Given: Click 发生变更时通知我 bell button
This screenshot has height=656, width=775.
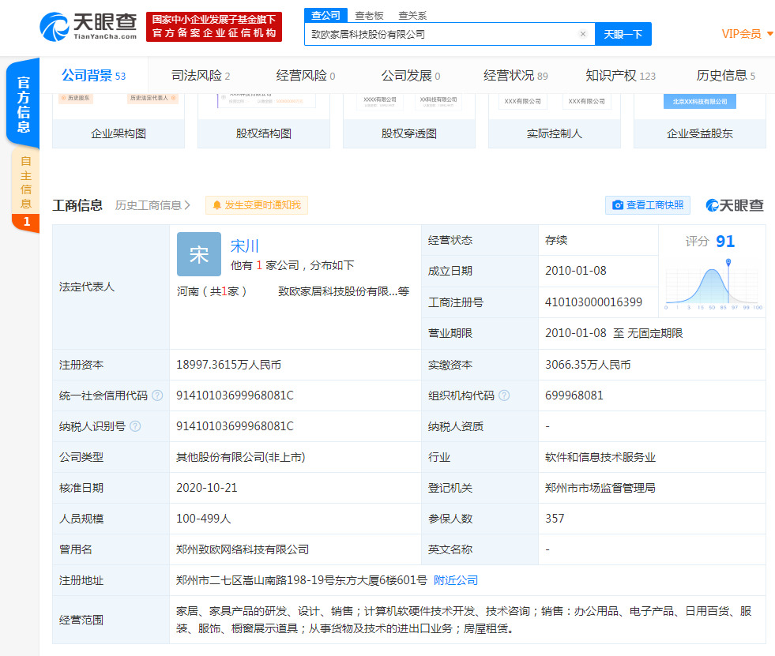Looking at the screenshot, I should tap(257, 205).
